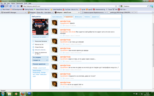Viewport: 154px width, 96px height.
Task: Expand the PSD Tuts bookmark folder
Action: coord(122,9)
